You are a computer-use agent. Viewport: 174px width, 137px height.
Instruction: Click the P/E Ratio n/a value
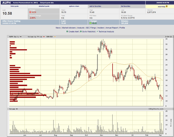click(x=91, y=18)
